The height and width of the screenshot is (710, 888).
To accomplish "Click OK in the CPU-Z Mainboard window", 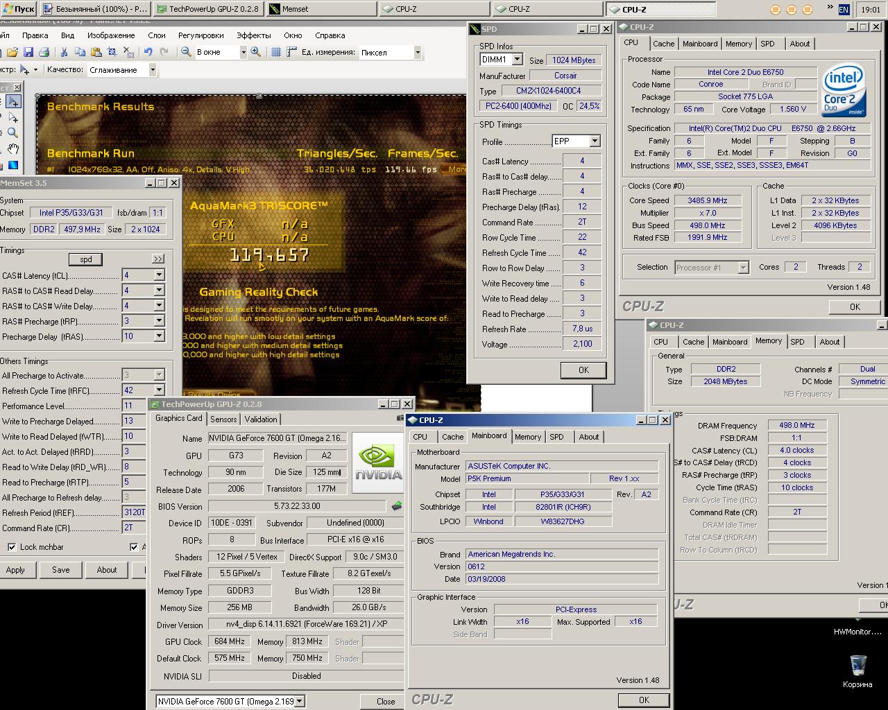I will (x=644, y=700).
